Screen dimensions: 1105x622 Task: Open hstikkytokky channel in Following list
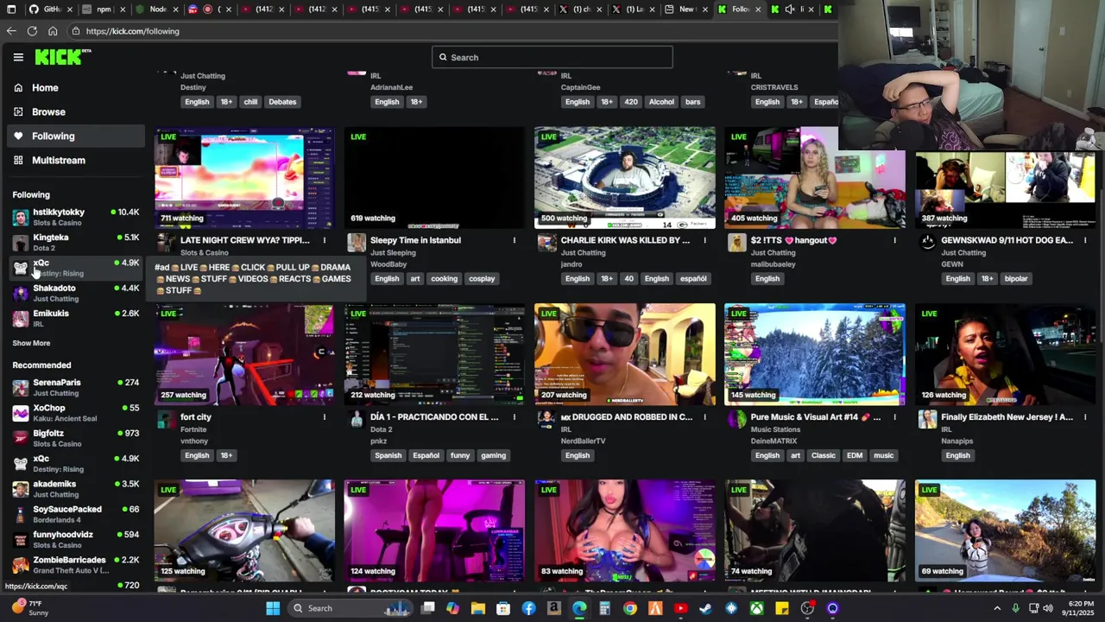[x=76, y=217]
